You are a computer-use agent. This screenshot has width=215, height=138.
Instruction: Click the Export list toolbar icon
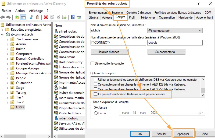[x=64, y=17]
